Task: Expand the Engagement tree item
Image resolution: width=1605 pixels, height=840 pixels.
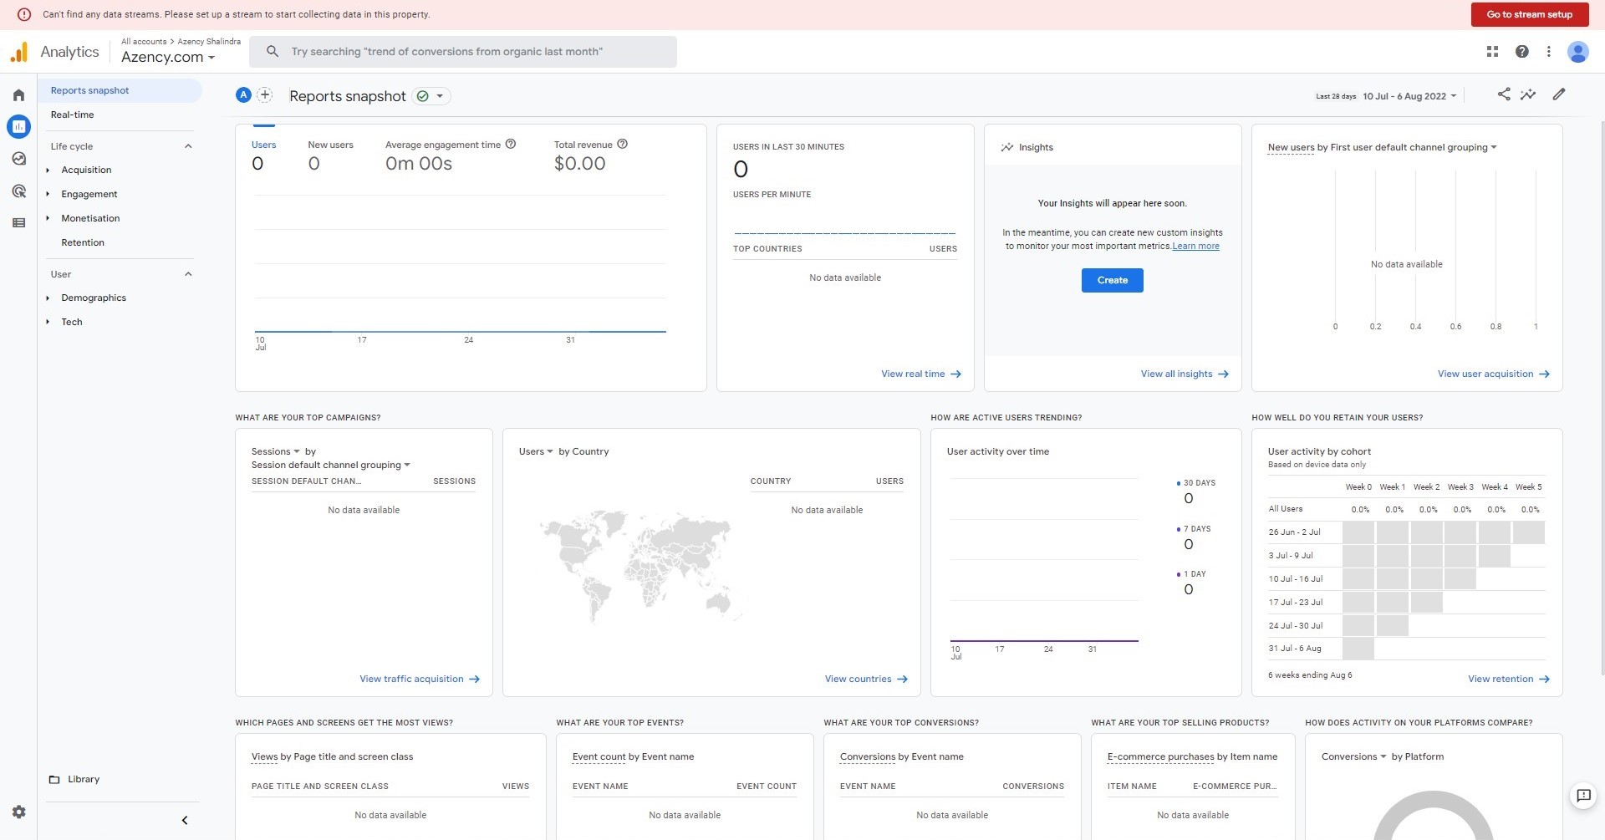Action: 48,194
